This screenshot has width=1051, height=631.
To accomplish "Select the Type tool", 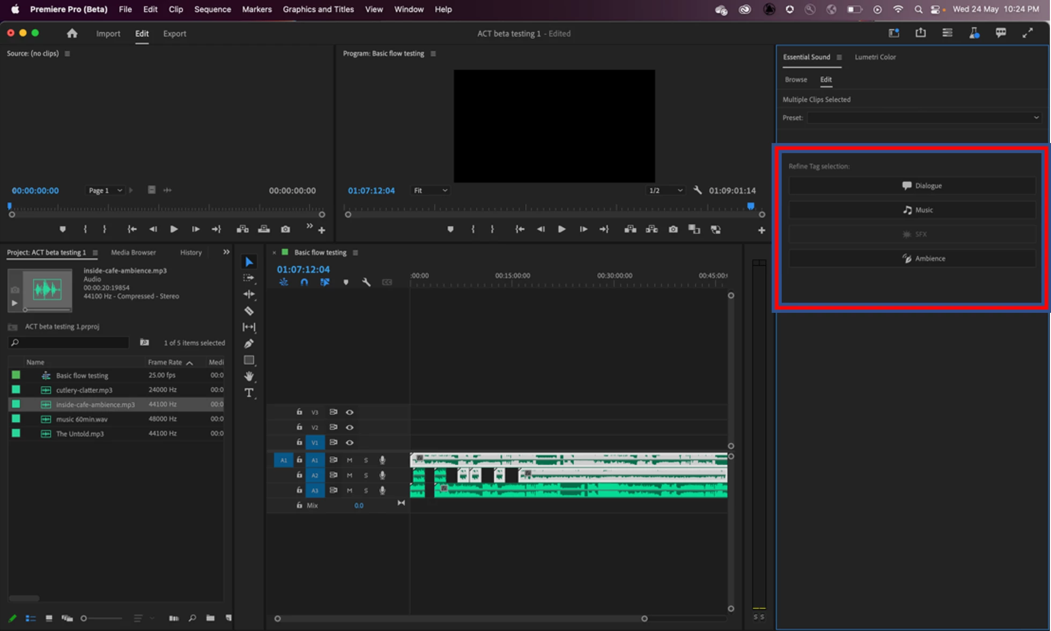I will (x=249, y=393).
